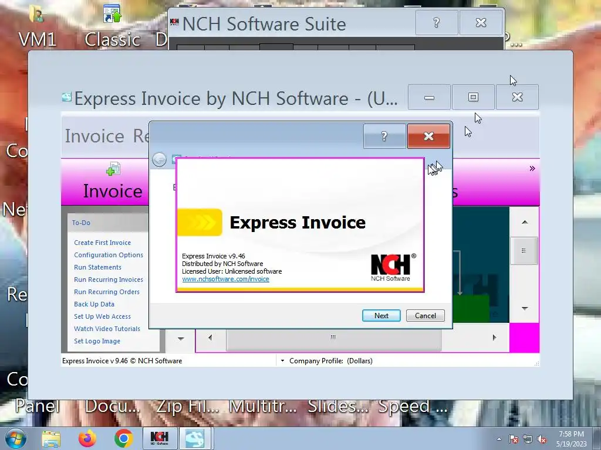Click the Invoice toolbar button
601x450 pixels.
coord(113,182)
